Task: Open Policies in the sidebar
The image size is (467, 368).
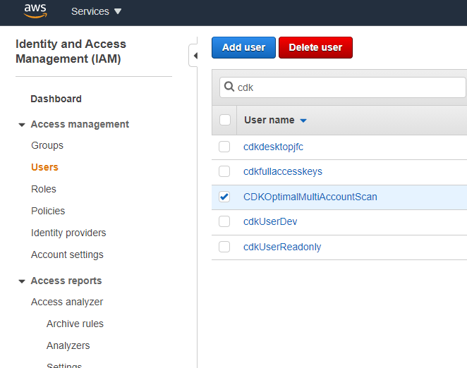Action: coord(48,211)
